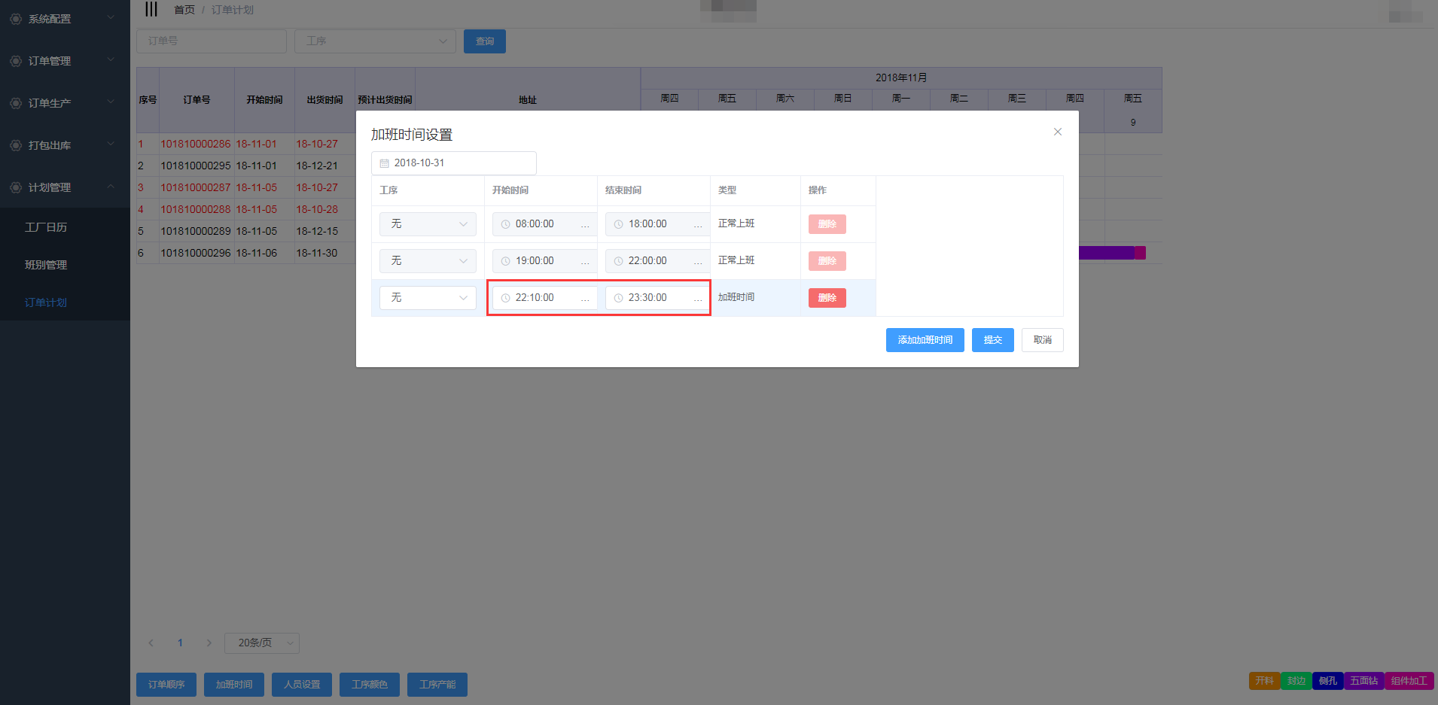1438x705 pixels.
Task: Click the calendar icon beside 2018-10-31
Action: click(385, 163)
